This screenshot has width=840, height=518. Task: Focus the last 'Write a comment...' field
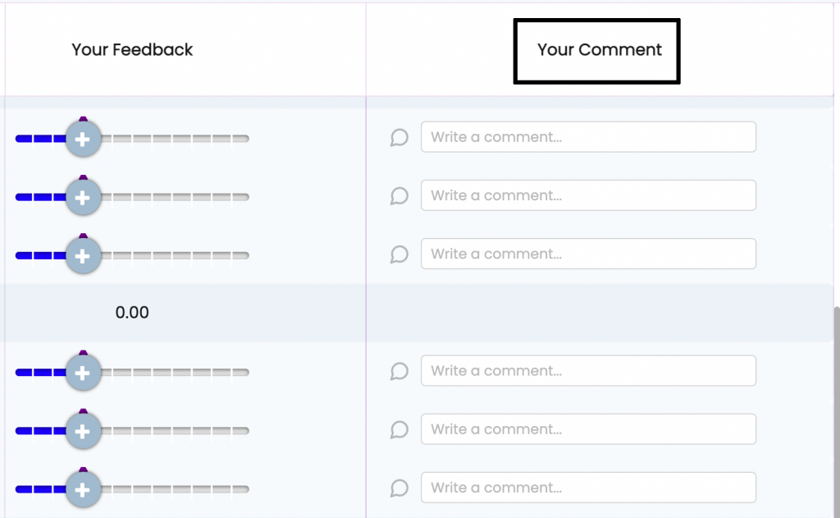click(x=588, y=488)
